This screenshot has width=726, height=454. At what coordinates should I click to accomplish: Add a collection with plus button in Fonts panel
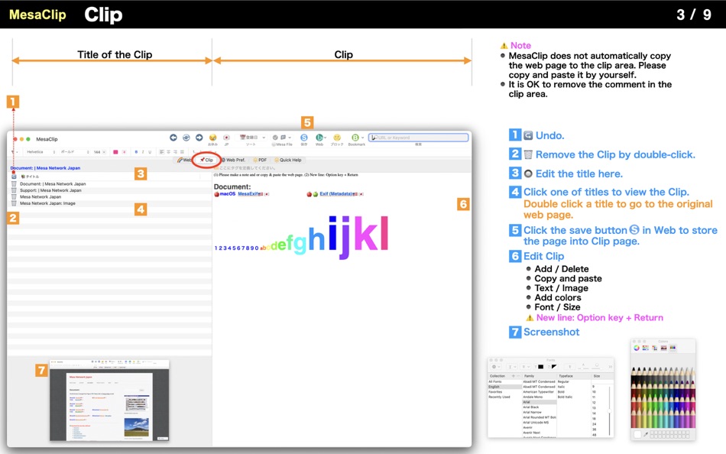513,376
